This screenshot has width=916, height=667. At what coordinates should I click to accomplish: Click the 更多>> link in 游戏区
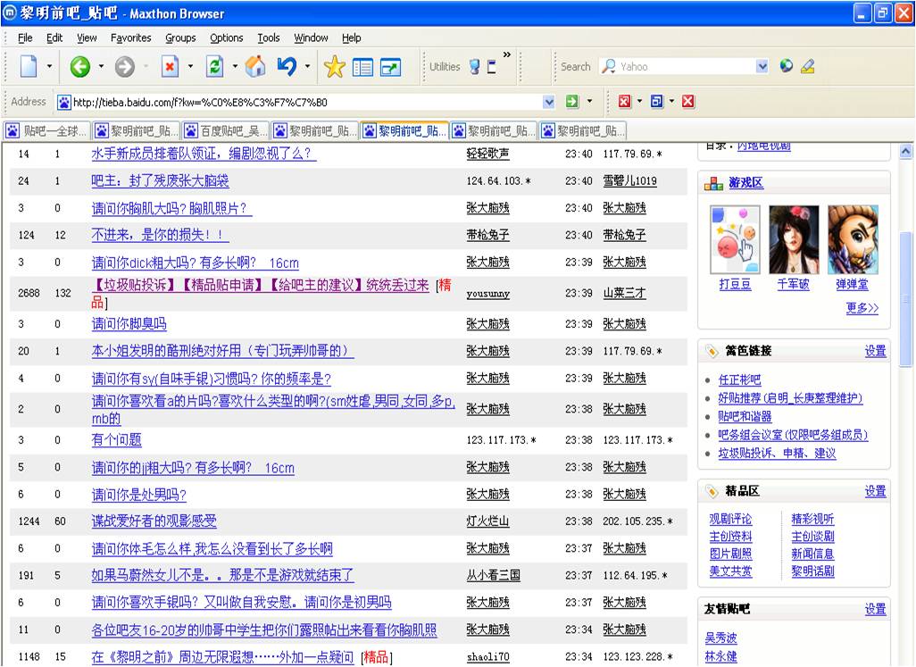coord(862,308)
